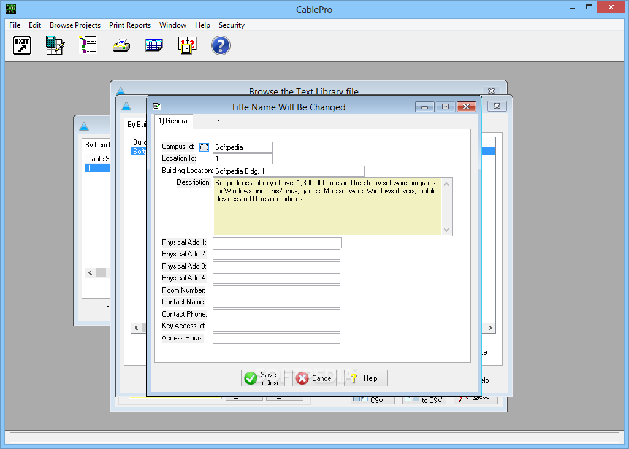Click the Description scrollbar down arrow
Viewport: 629px width, 449px height.
coord(446,230)
